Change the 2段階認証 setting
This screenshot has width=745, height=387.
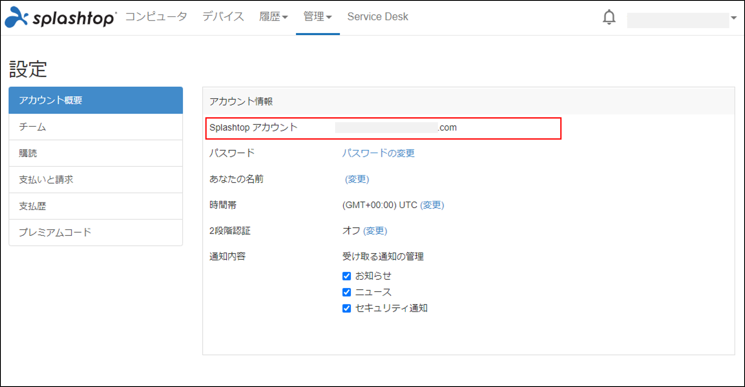(375, 231)
